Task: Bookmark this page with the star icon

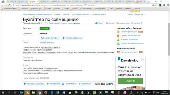Action: (x=156, y=5)
